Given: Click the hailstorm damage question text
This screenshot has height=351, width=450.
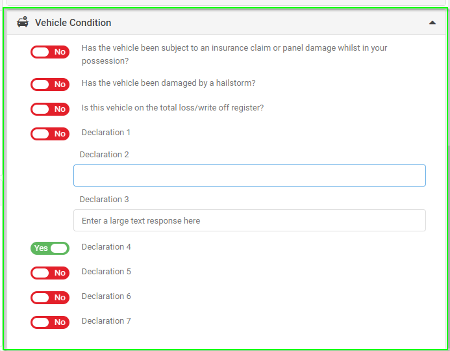Looking at the screenshot, I should 168,83.
